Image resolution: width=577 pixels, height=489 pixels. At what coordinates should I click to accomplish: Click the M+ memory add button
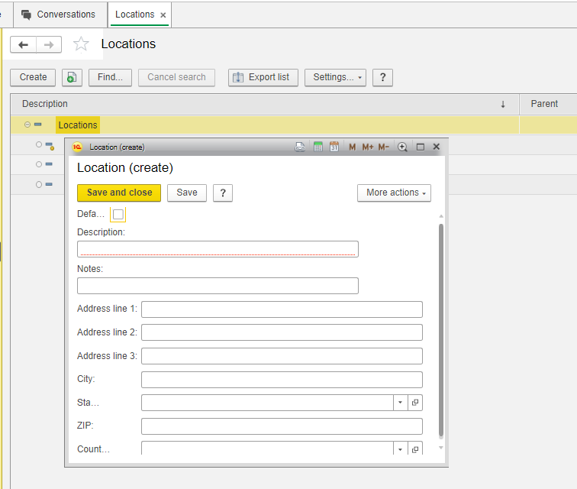point(368,147)
